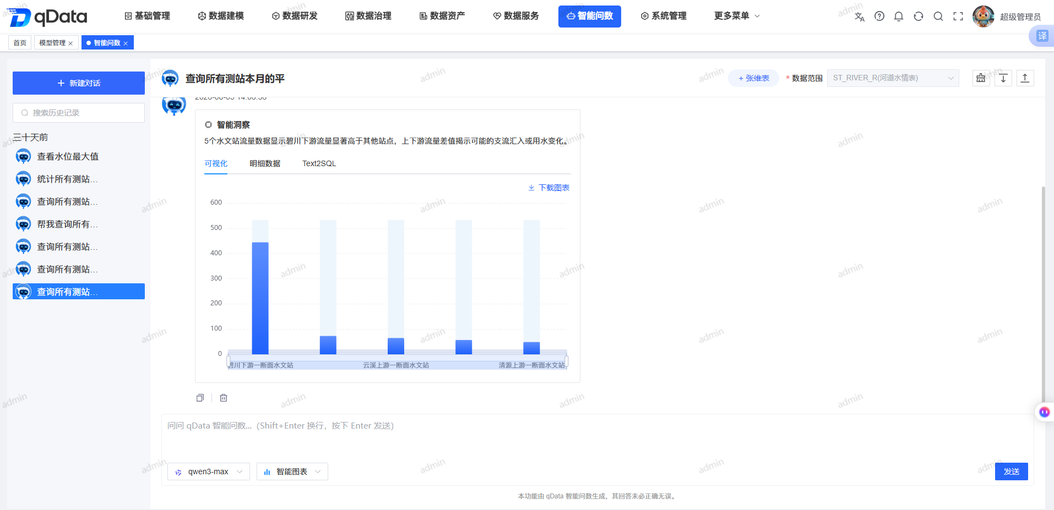
Task: Close the 智能问数 tab
Action: pyautogui.click(x=126, y=43)
